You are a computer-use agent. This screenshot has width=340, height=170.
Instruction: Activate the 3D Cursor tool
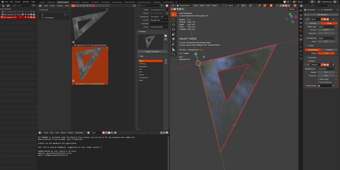[x=174, y=19]
